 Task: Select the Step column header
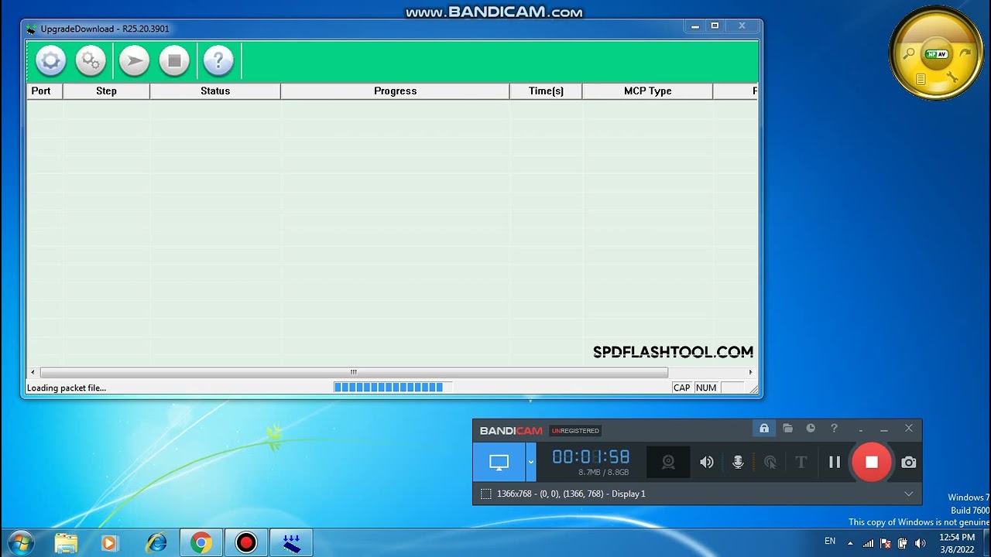click(106, 91)
